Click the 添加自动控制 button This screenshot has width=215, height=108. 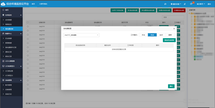tap(169, 40)
